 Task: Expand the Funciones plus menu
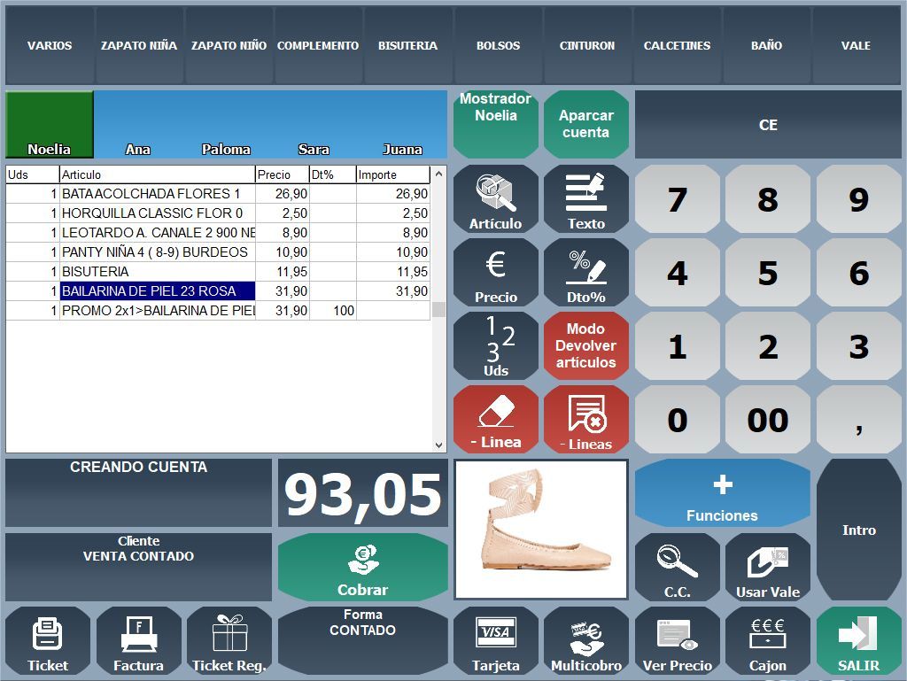(722, 493)
